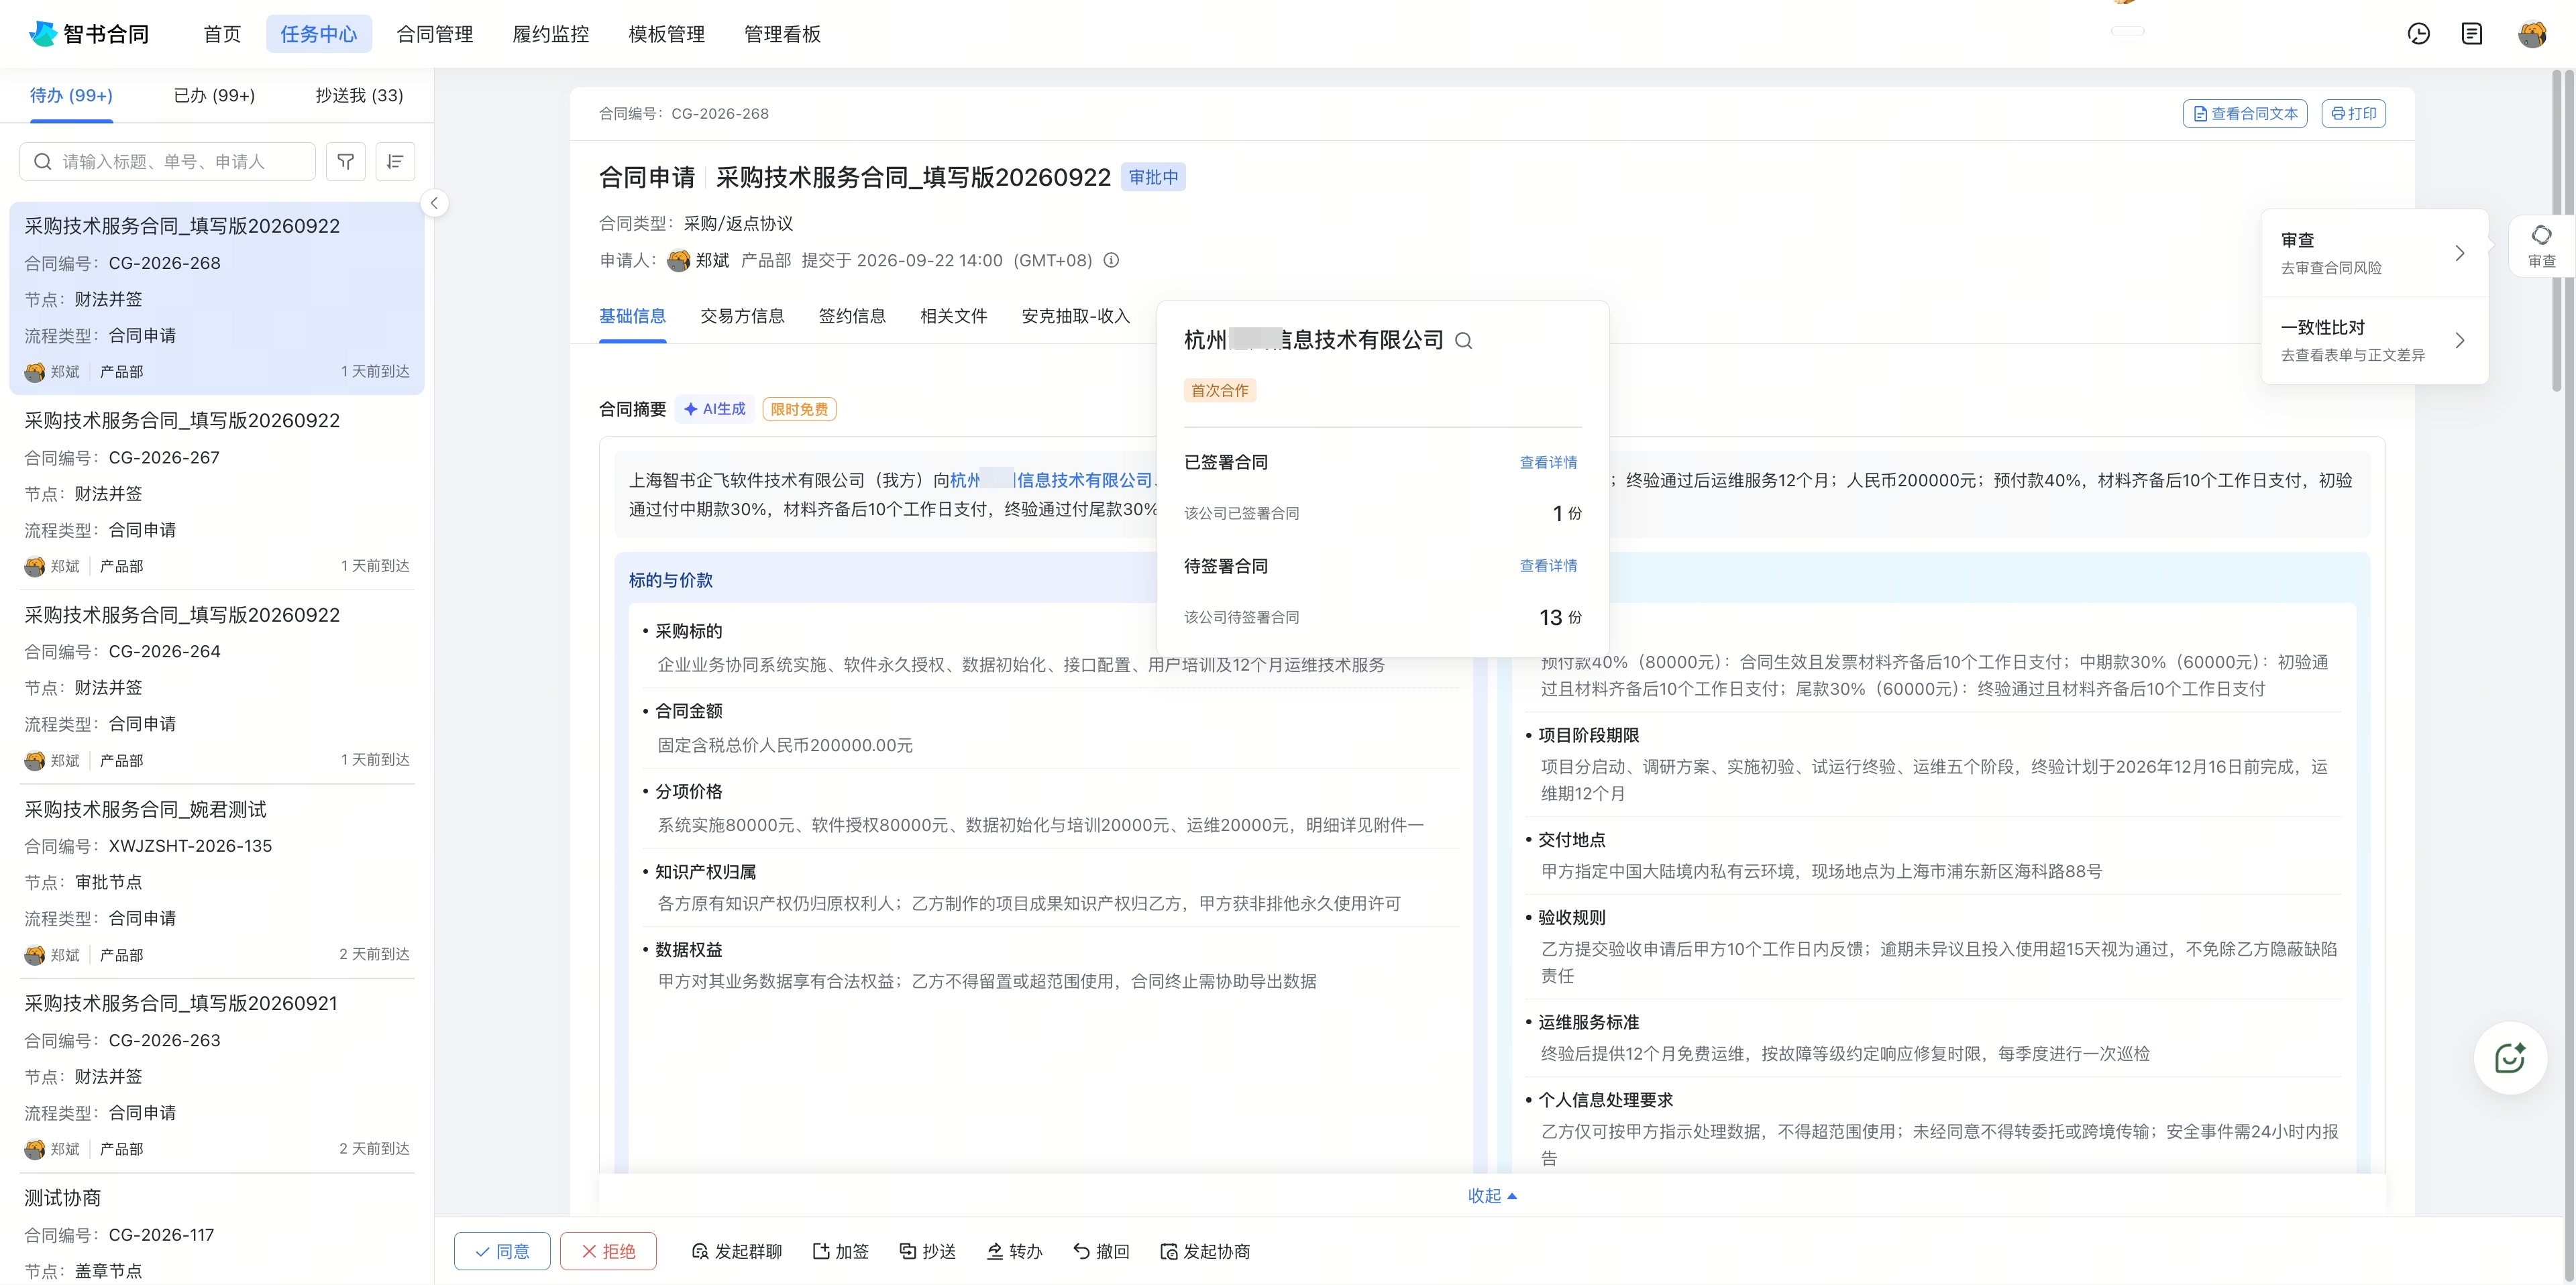Click the sort icon beside search box
The height and width of the screenshot is (1285, 2576).
(395, 161)
